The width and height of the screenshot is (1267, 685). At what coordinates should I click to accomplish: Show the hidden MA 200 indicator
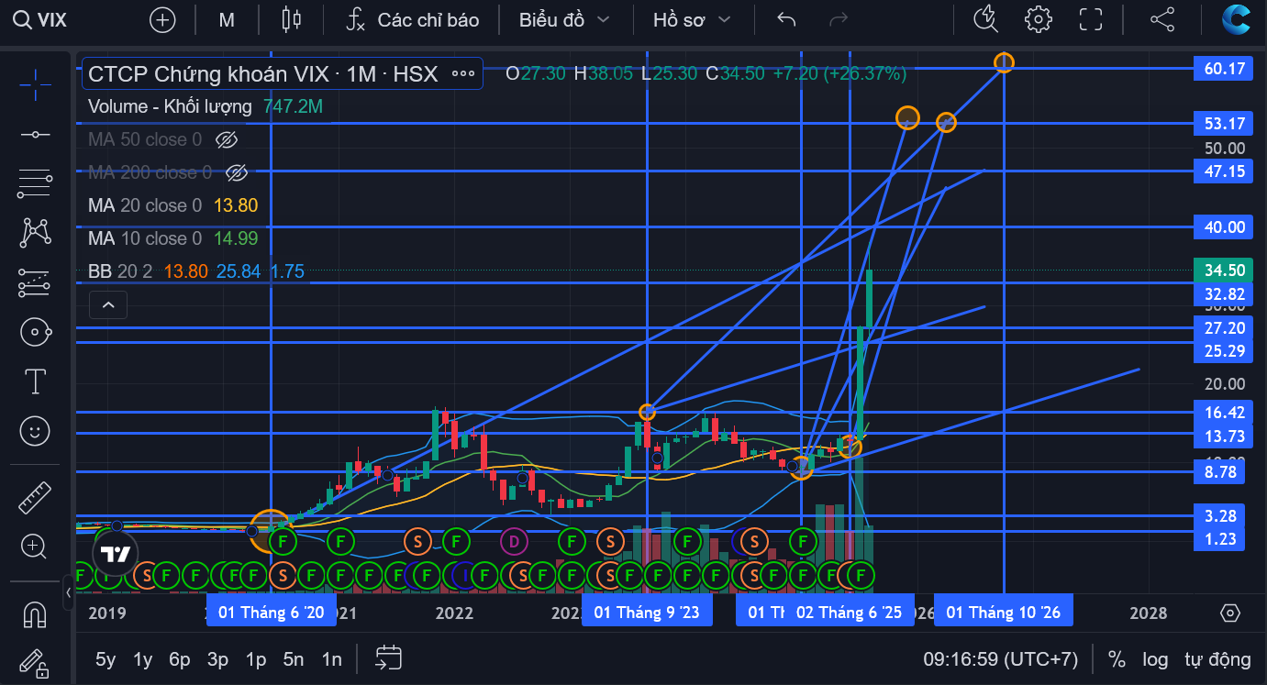pyautogui.click(x=237, y=173)
